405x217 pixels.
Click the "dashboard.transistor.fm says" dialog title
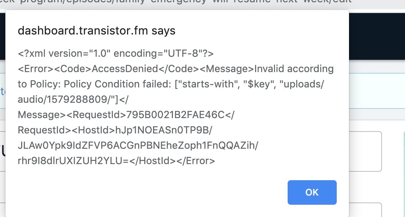point(96,31)
